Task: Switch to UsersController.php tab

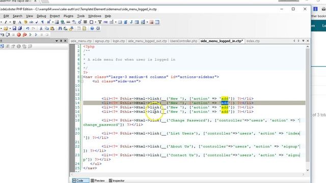Action: coord(183,41)
